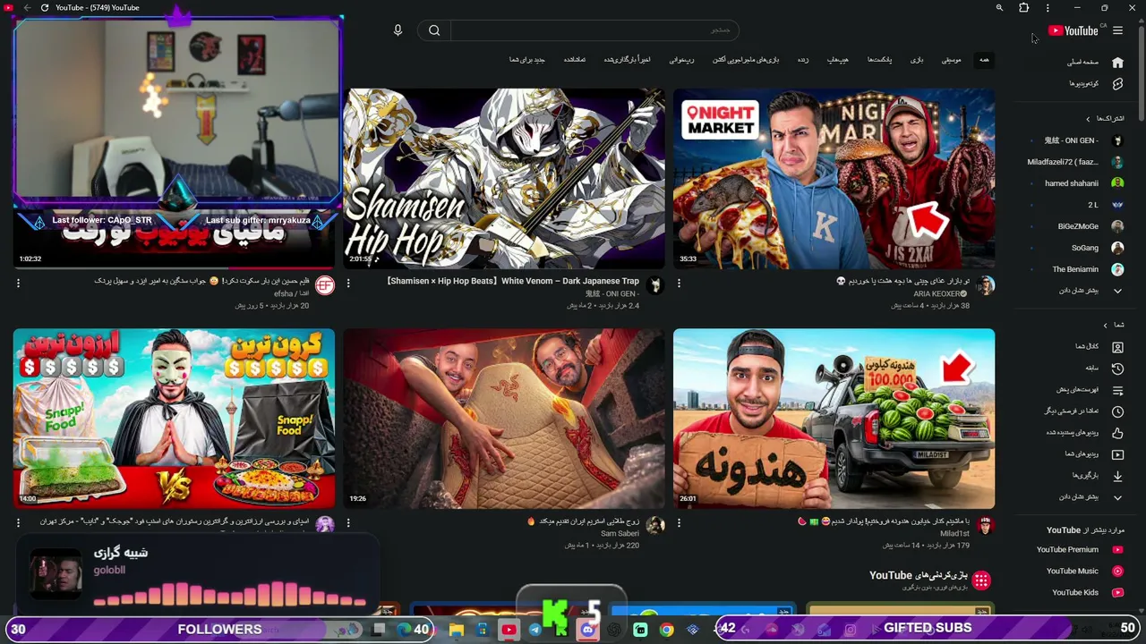Open the You (شما) section header

(x=1113, y=325)
